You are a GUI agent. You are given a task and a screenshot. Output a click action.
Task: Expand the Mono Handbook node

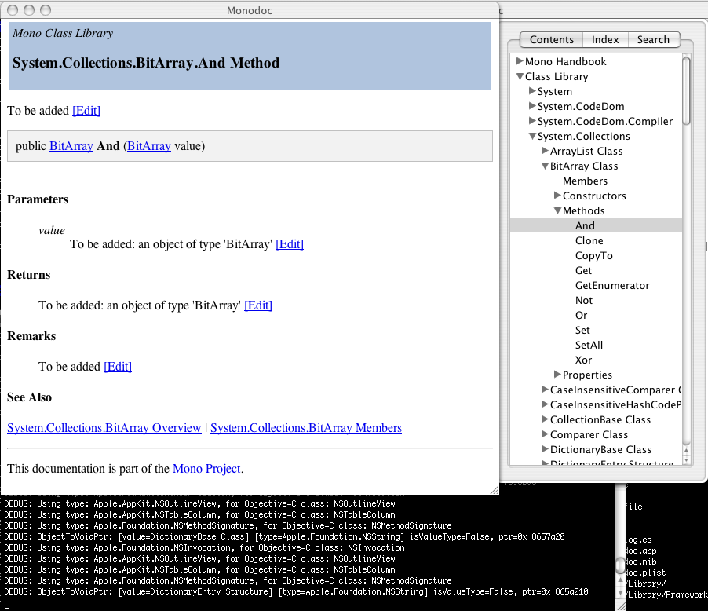tap(520, 61)
